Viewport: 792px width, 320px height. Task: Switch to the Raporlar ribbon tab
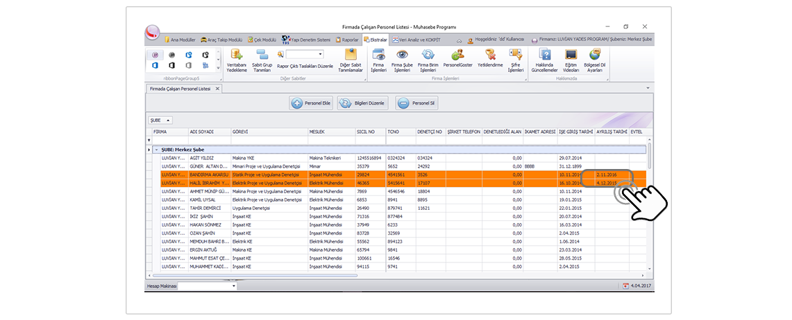coord(347,39)
